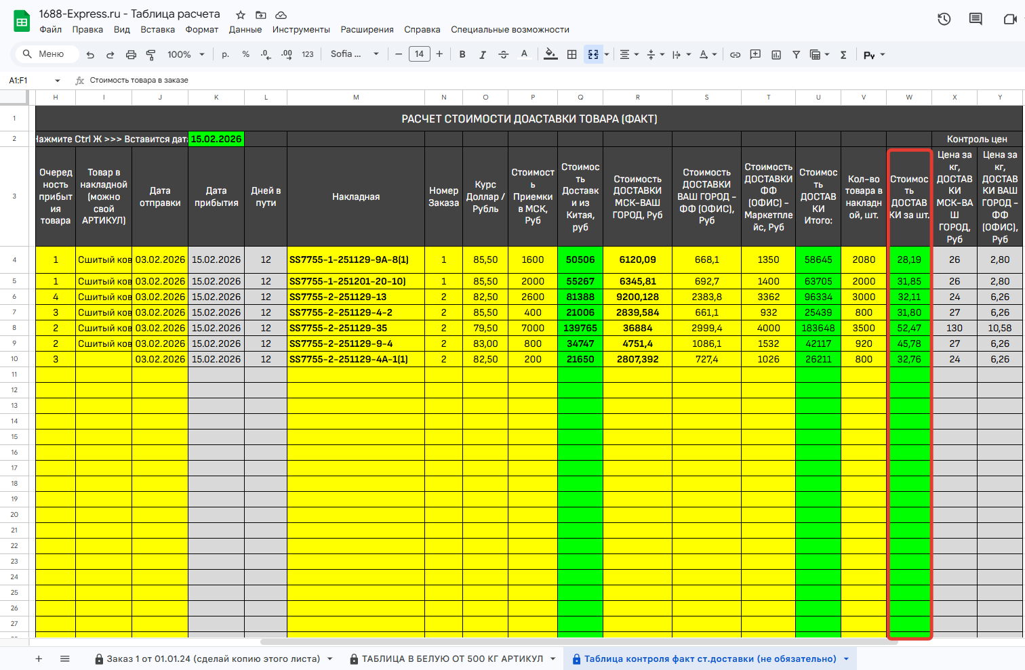
Task: Click the borders grid icon
Action: coord(572,54)
